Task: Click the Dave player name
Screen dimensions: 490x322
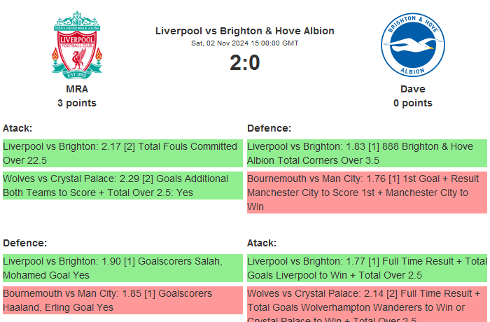Action: [413, 89]
